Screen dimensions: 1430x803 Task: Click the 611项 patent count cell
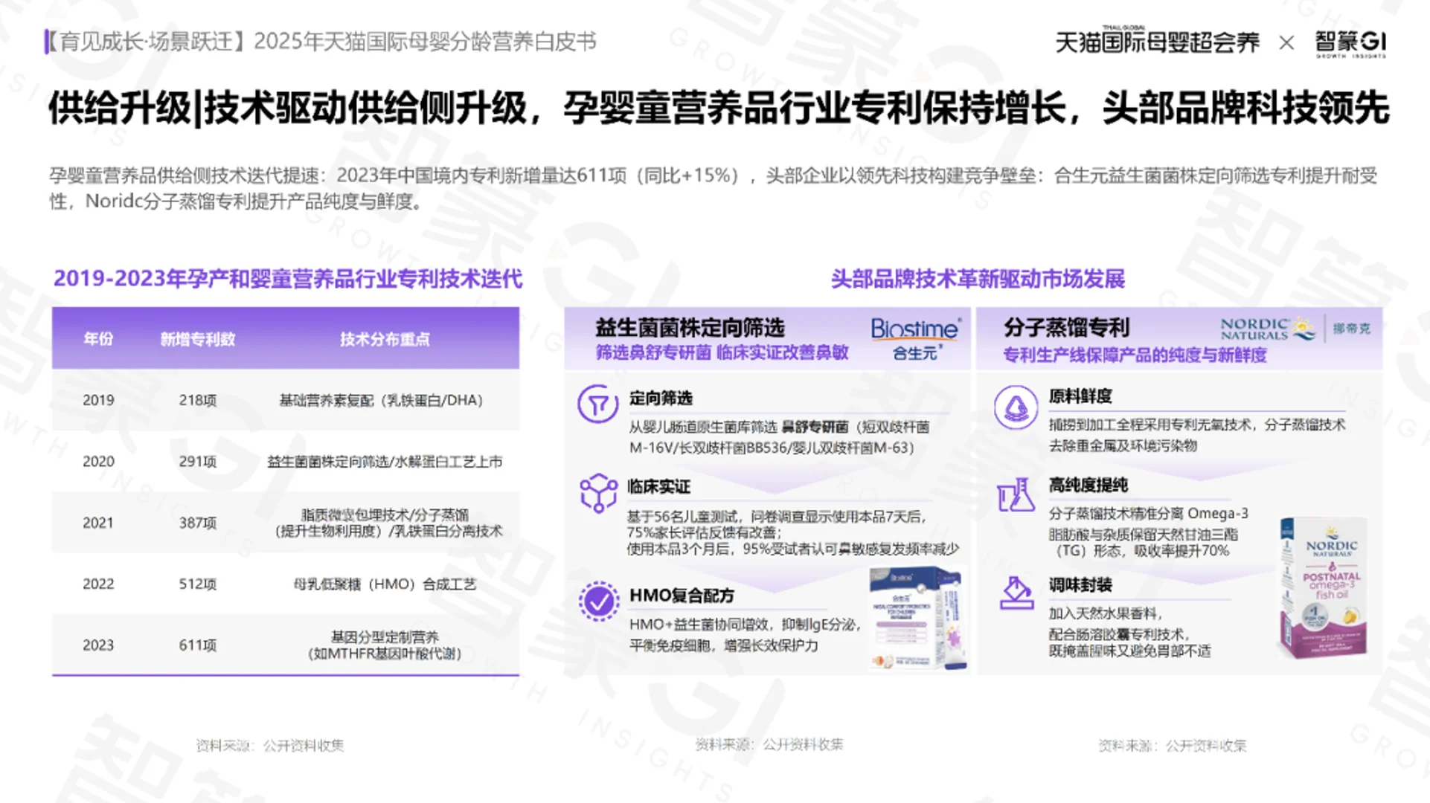(198, 645)
